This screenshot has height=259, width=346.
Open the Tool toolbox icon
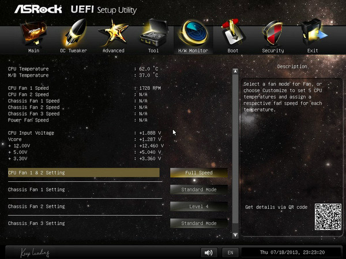pos(153,35)
